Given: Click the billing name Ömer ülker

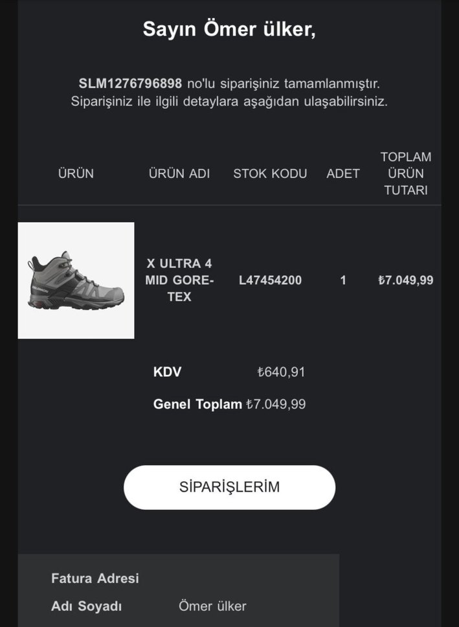Looking at the screenshot, I should pyautogui.click(x=212, y=607).
